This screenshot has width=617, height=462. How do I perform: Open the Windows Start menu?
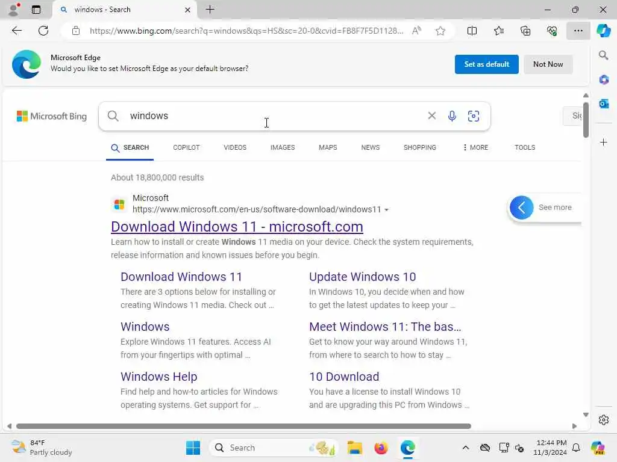tap(193, 448)
